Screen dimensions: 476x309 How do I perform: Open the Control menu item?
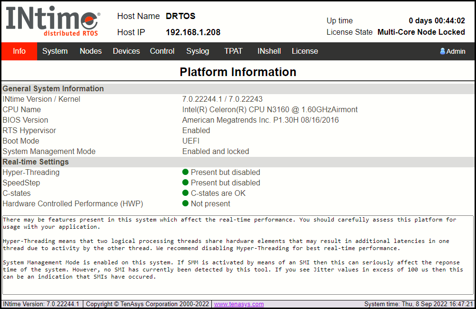(x=162, y=51)
